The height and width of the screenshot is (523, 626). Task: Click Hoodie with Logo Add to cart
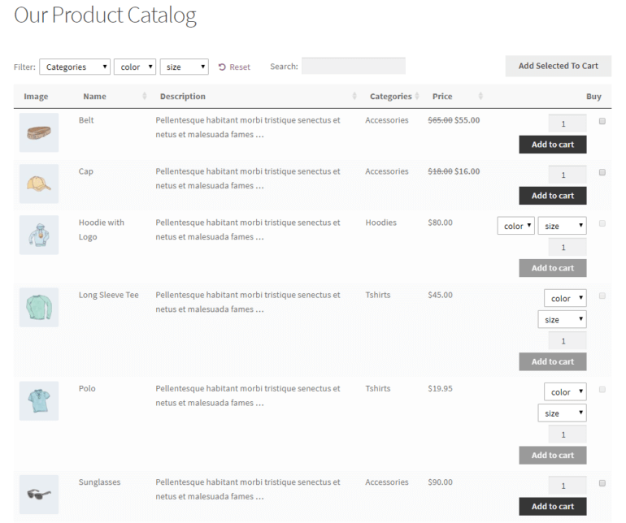[553, 268]
